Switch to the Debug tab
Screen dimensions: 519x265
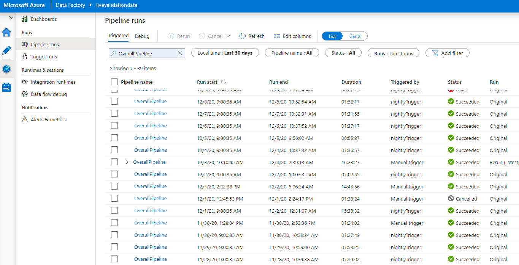142,36
